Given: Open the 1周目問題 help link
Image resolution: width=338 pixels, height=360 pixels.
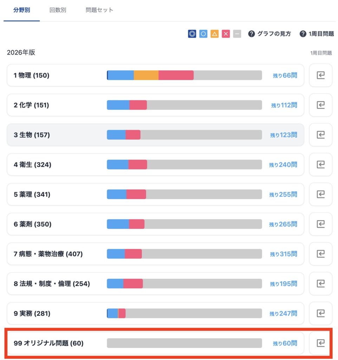Looking at the screenshot, I should pos(317,34).
